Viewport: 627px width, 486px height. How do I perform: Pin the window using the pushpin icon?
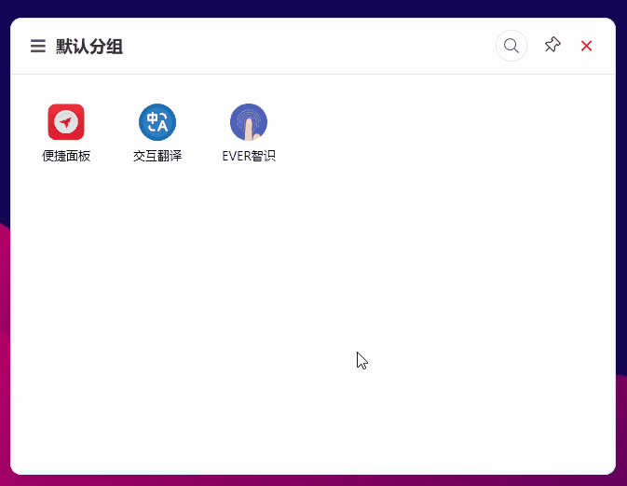552,45
